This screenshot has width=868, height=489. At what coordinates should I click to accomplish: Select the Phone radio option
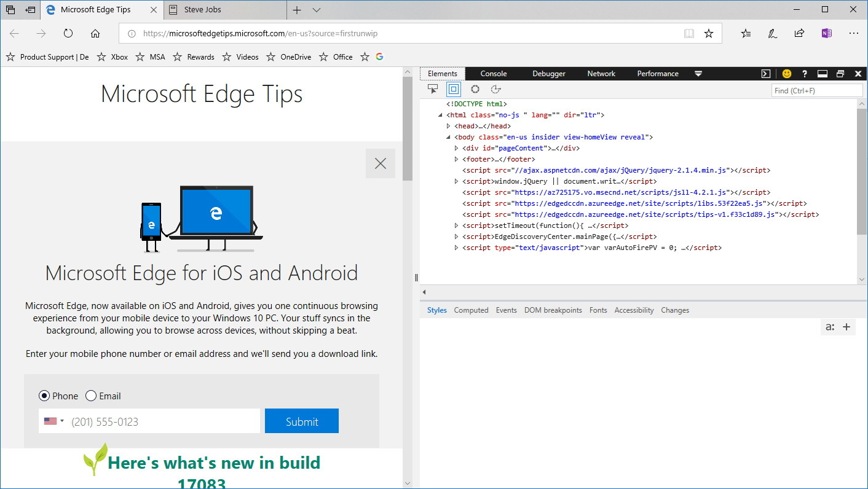click(x=44, y=396)
